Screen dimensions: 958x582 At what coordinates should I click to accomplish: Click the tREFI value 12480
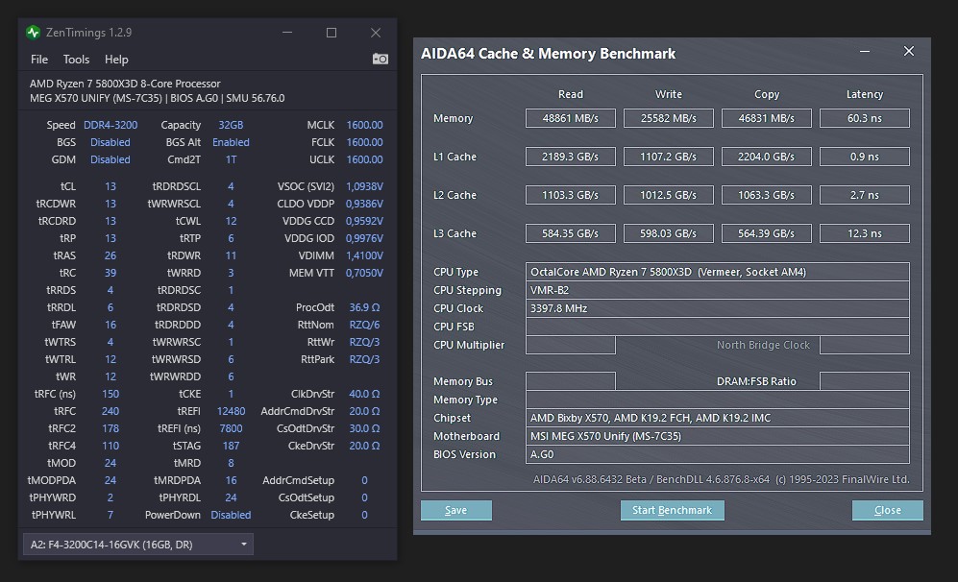[231, 411]
